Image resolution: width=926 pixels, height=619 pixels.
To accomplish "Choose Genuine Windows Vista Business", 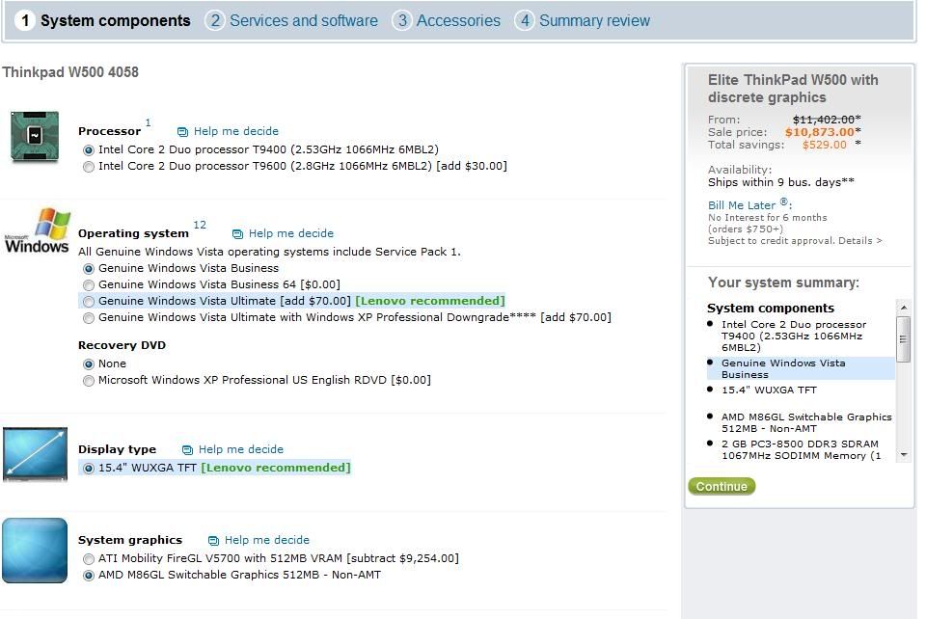I will (89, 268).
